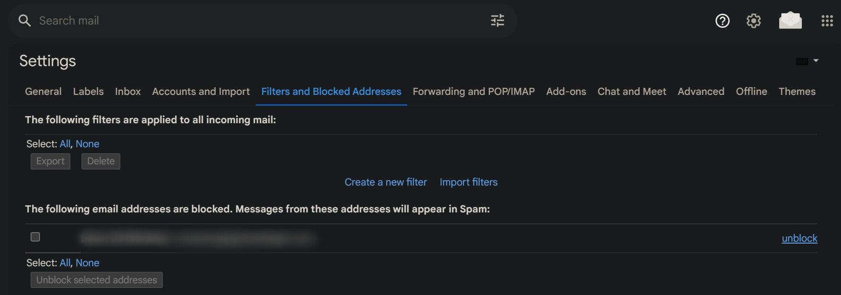The height and width of the screenshot is (295, 841).
Task: Unblock the blocked email address
Action: 799,238
